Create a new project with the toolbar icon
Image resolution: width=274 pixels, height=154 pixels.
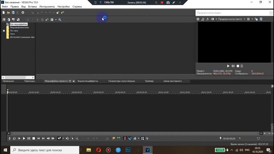coord(4,12)
